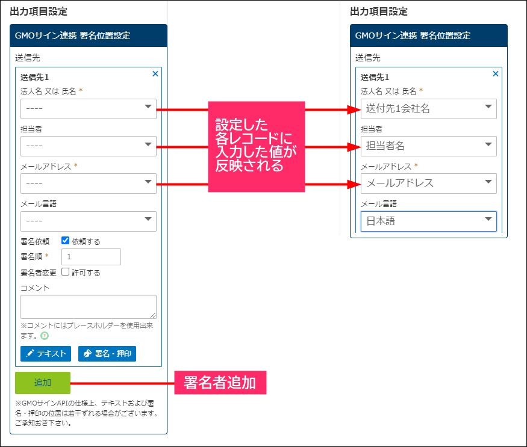Click the stamp icon on 署名・押印 button
This screenshot has width=527, height=447.
[88, 354]
